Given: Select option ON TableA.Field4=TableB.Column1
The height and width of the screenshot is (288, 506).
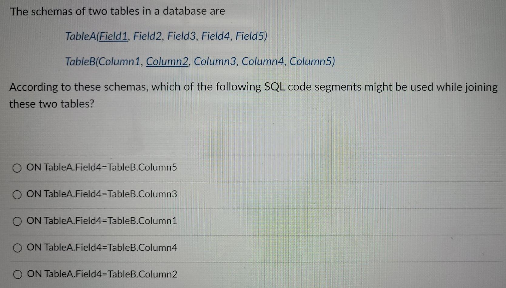Looking at the screenshot, I should 102,221.
